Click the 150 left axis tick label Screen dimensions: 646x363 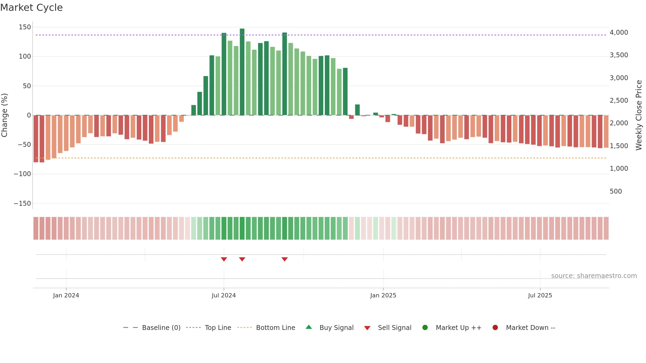(x=25, y=27)
